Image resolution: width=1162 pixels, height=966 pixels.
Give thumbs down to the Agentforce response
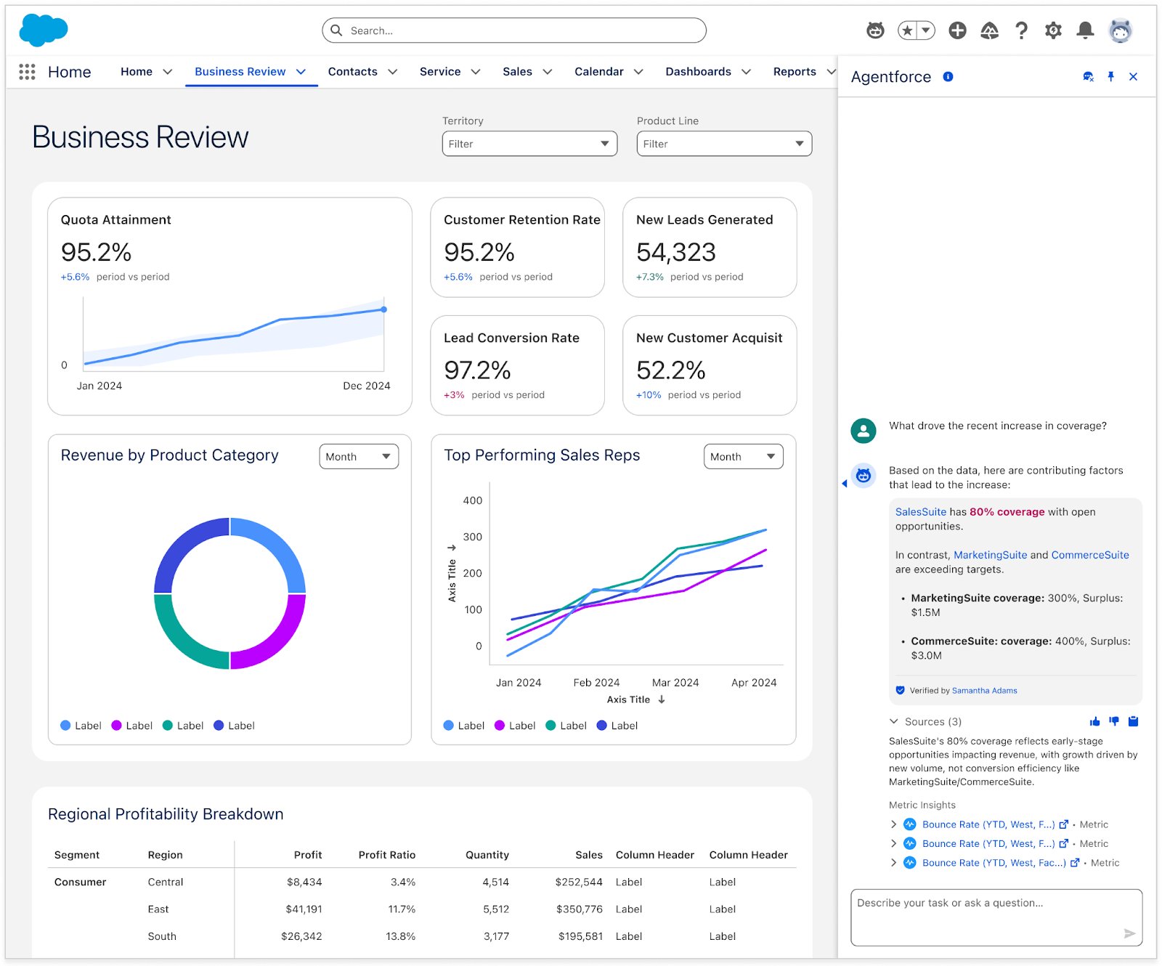click(x=1114, y=721)
